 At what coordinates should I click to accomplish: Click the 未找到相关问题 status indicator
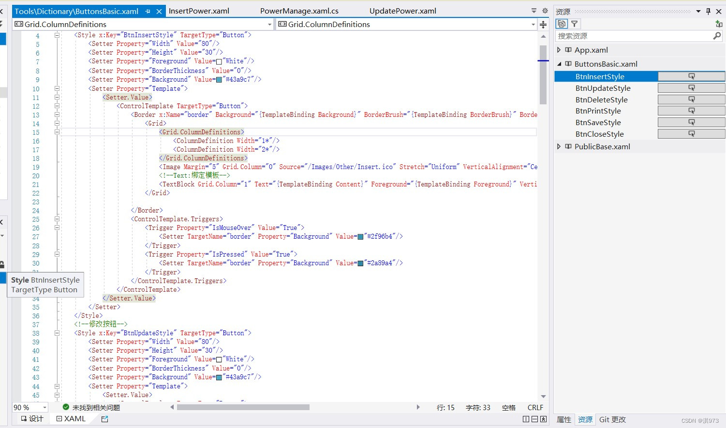point(91,407)
